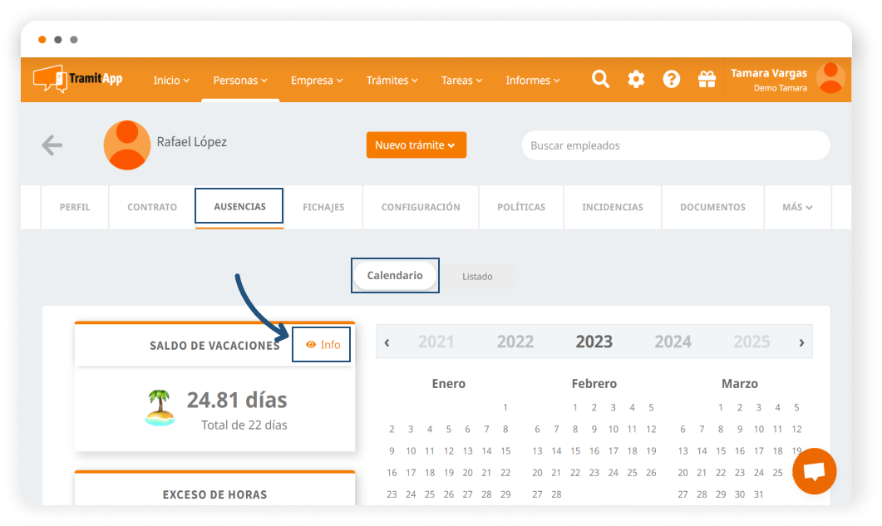882x526 pixels.
Task: Show vacation balance Info with eye icon
Action: tap(323, 344)
